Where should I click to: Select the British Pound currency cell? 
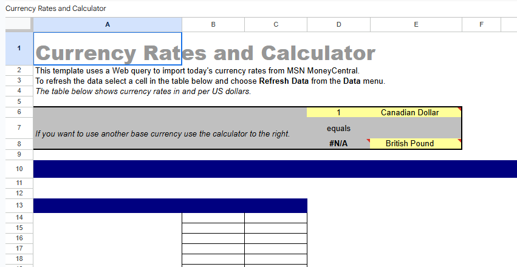point(416,144)
